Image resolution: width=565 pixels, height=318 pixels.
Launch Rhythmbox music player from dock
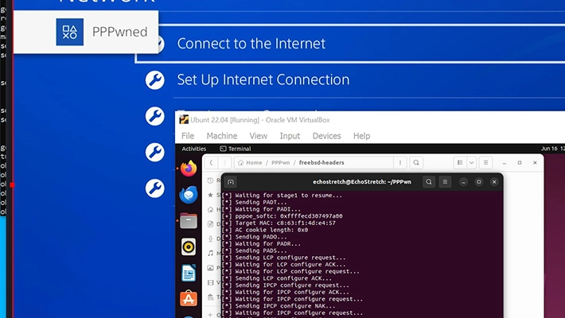189,246
